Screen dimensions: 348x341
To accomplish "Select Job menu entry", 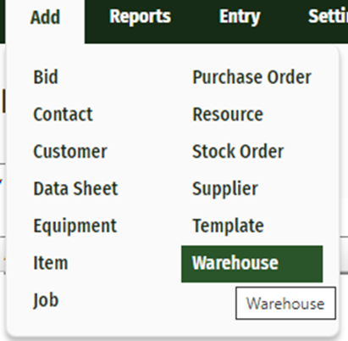I will click(46, 300).
